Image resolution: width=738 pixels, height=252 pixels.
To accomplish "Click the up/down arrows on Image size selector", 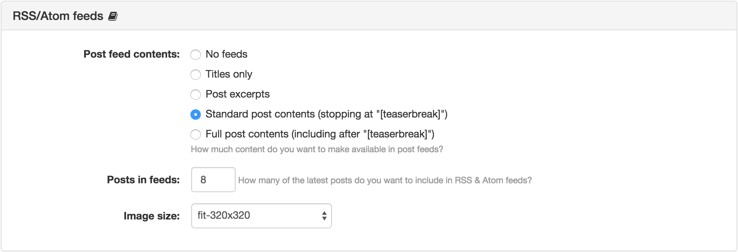I will (324, 216).
